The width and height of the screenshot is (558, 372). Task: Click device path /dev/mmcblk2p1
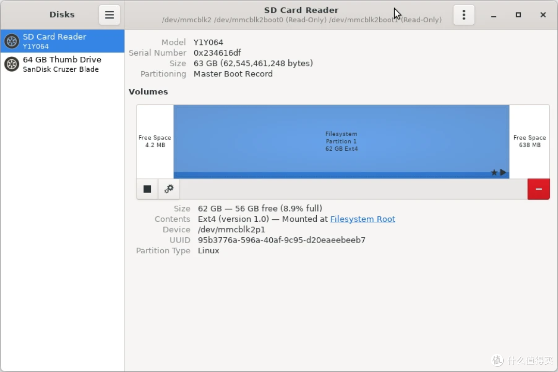click(231, 230)
